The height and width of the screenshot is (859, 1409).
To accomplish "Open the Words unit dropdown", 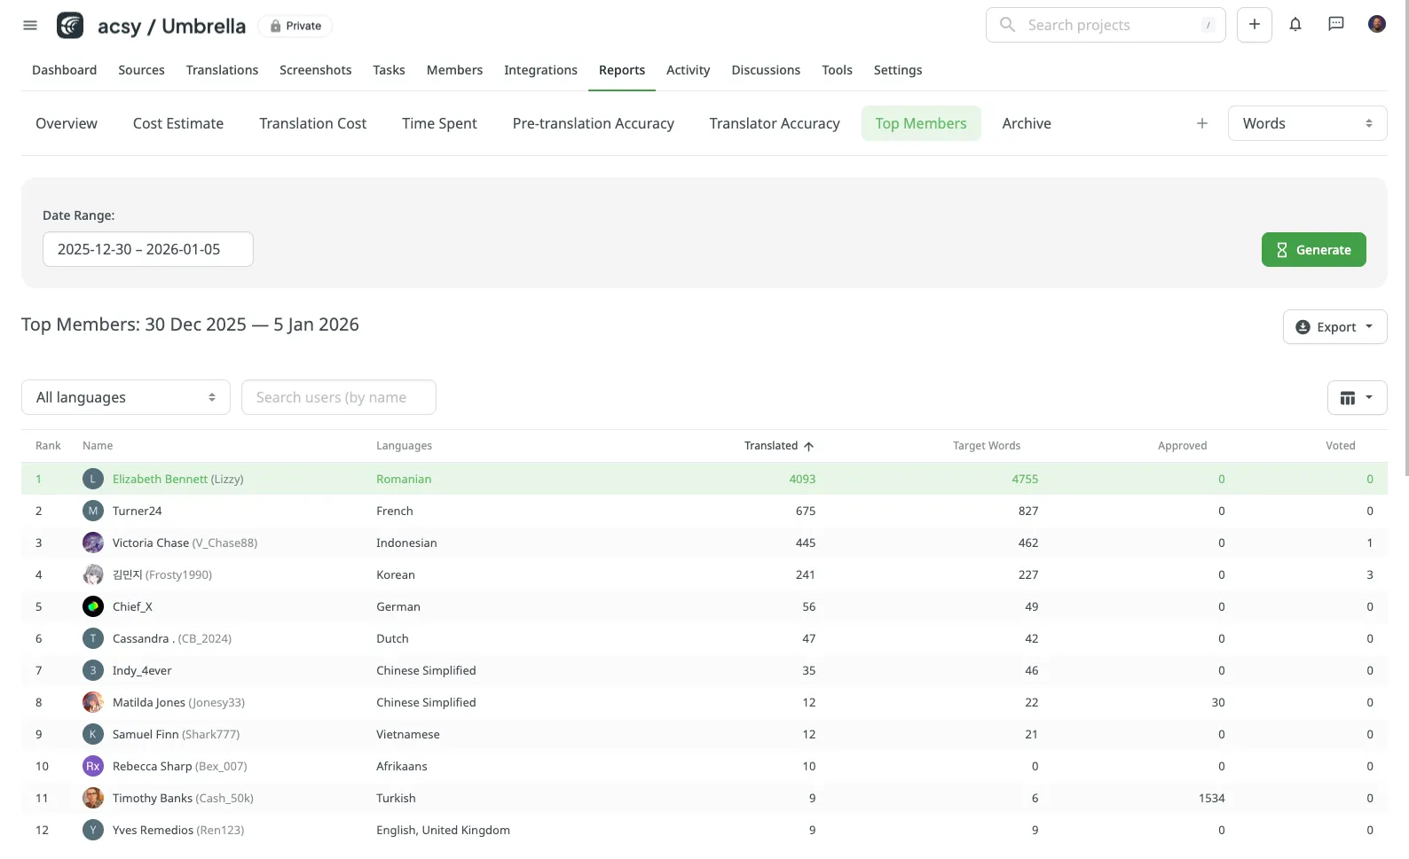I will click(x=1306, y=124).
